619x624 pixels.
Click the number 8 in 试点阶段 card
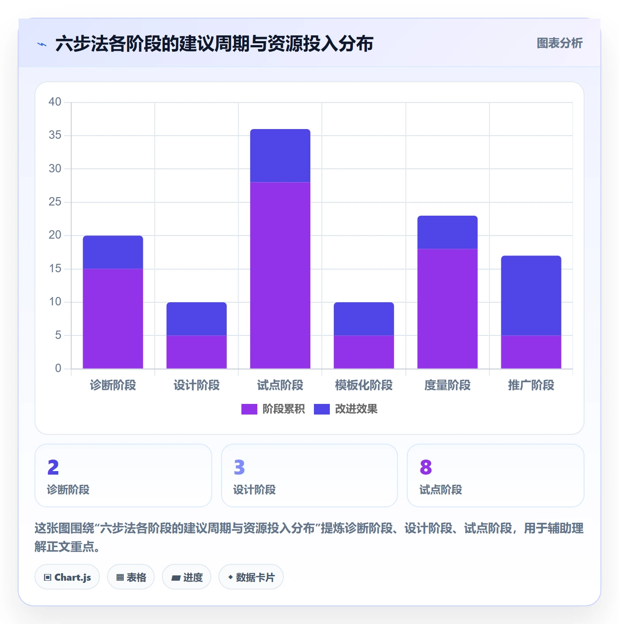click(426, 467)
